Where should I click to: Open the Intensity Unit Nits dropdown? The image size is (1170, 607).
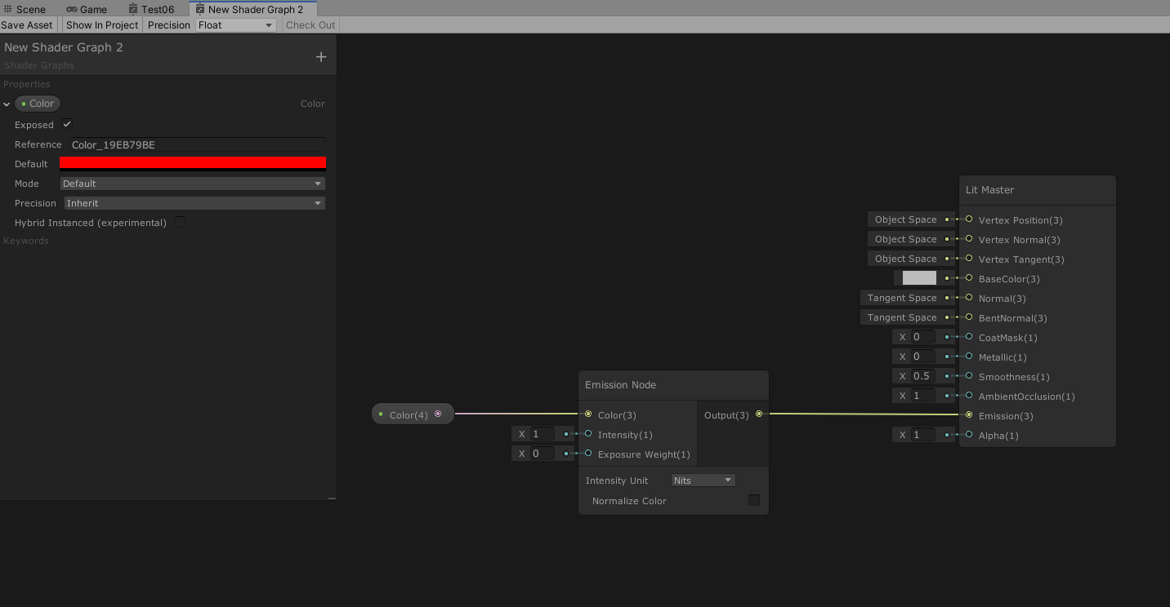tap(703, 480)
